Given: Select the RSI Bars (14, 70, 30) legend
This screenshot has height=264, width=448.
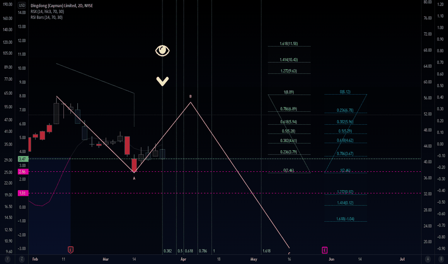Looking at the screenshot, I should click(47, 17).
